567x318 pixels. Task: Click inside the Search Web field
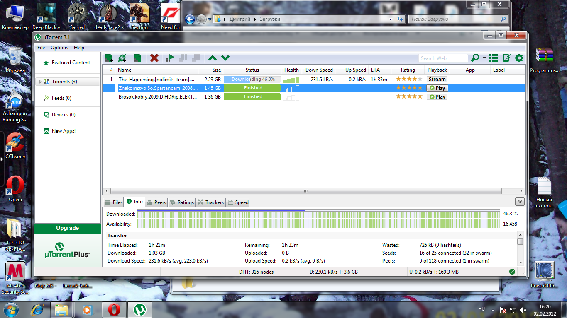(443, 58)
